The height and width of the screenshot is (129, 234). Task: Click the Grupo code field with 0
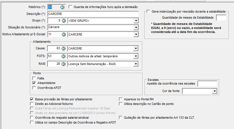(55, 21)
